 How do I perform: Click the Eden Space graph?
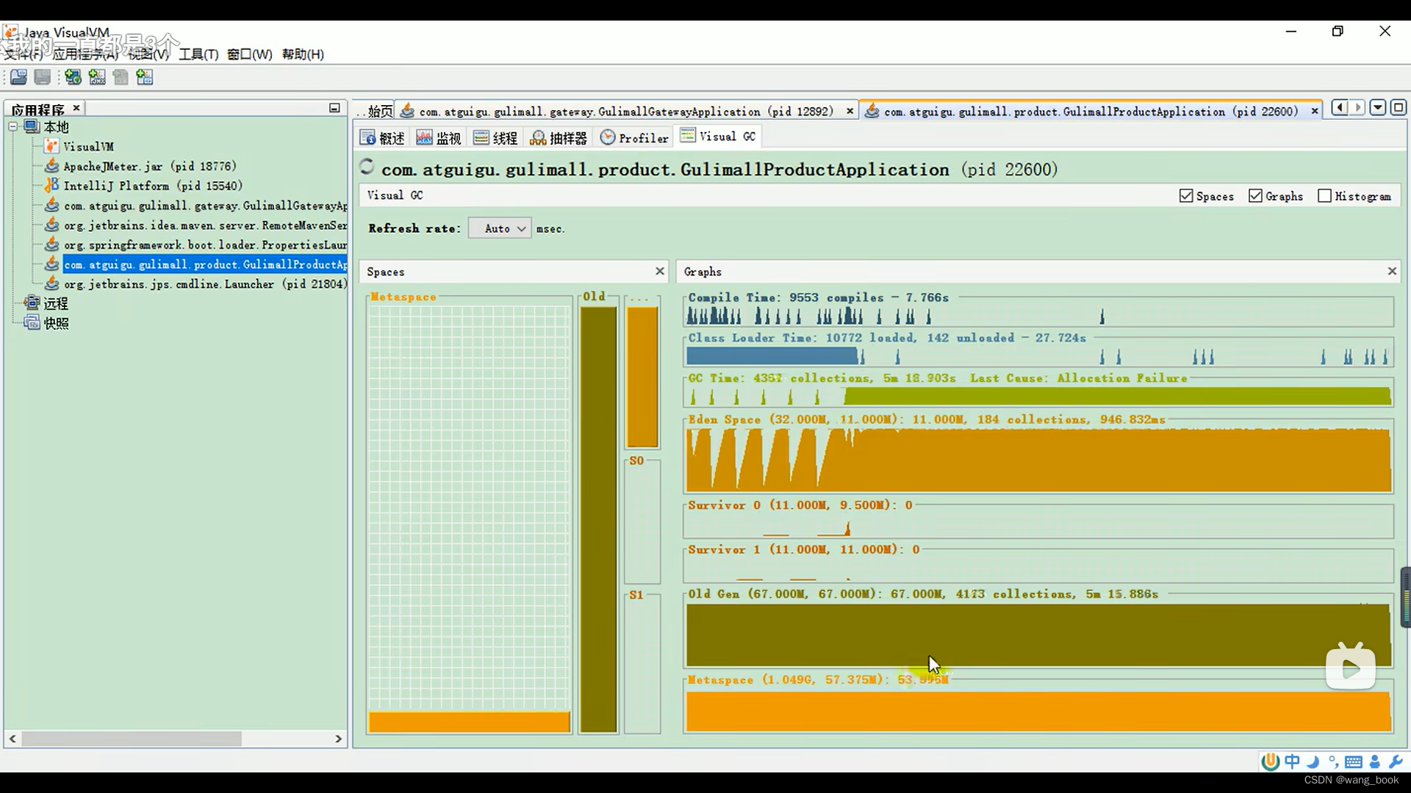point(1038,460)
